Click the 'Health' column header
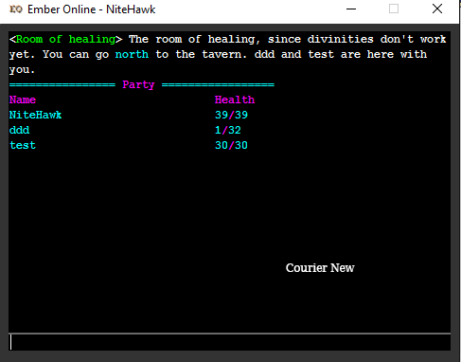The height and width of the screenshot is (362, 461). pyautogui.click(x=235, y=100)
